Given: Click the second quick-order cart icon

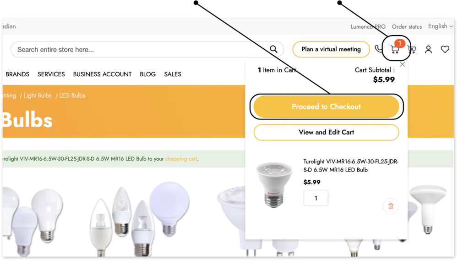Looking at the screenshot, I should [x=412, y=49].
